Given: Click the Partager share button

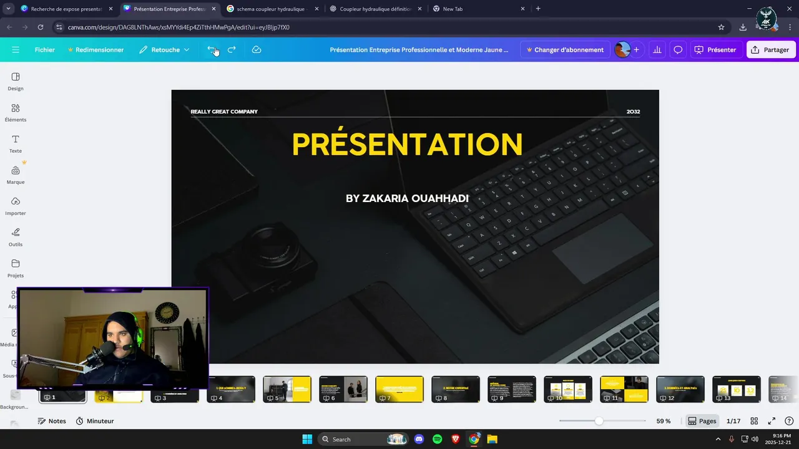Looking at the screenshot, I should (x=771, y=50).
